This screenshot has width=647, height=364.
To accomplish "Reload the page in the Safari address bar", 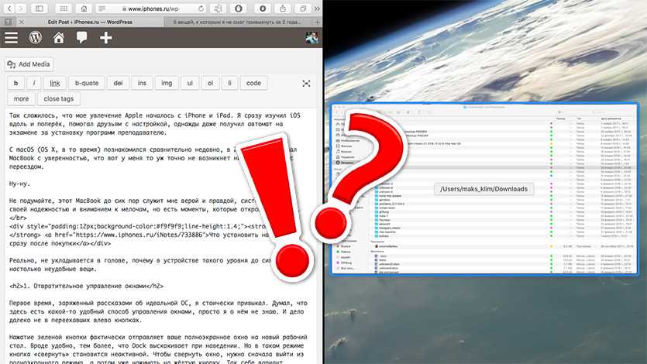I will pyautogui.click(x=199, y=8).
